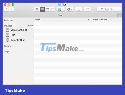Viewport: 125px width, 95px height.
Task: Open HD1 drive in the sidebar
Action: pos(13,35)
